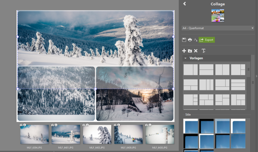Click the green Export button
This screenshot has height=152, width=258.
click(x=207, y=40)
